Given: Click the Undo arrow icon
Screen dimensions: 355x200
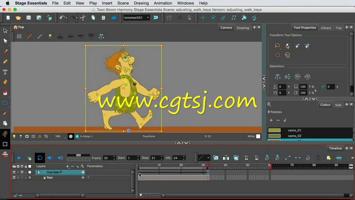Looking at the screenshot, I should coord(62,18).
